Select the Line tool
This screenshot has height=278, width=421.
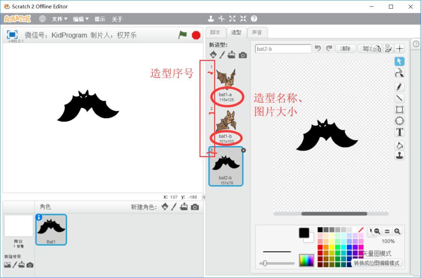pos(399,98)
